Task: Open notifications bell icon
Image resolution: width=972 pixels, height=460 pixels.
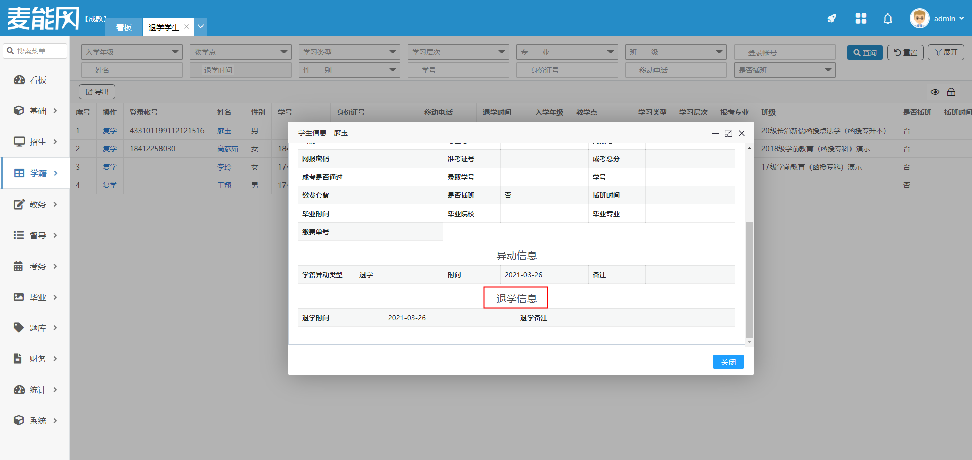Action: (x=887, y=19)
